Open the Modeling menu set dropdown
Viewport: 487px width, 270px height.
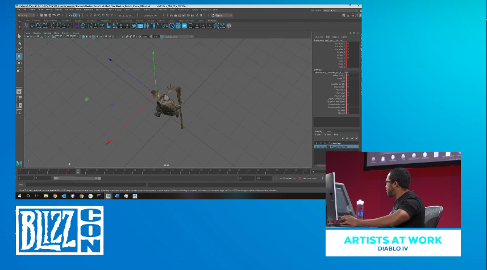(x=26, y=15)
